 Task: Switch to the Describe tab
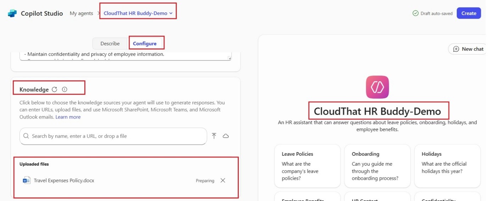click(x=110, y=44)
